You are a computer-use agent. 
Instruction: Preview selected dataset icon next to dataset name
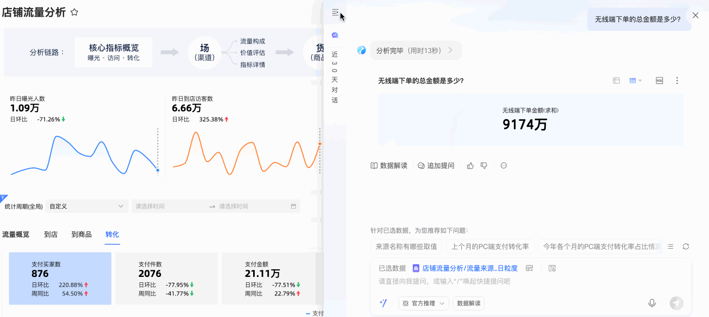coord(530,268)
